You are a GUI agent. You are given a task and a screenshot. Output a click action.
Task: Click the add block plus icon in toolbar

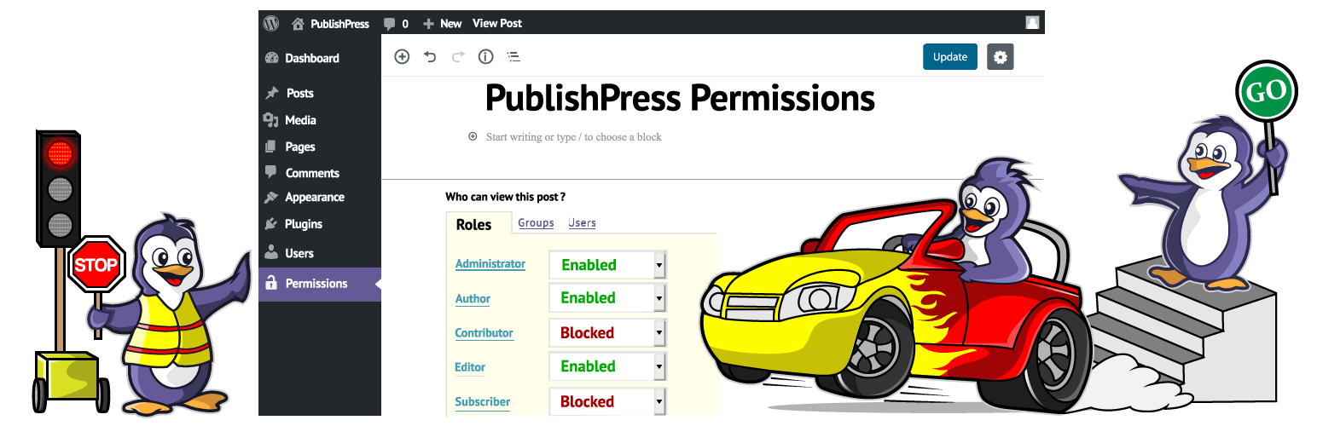(402, 57)
